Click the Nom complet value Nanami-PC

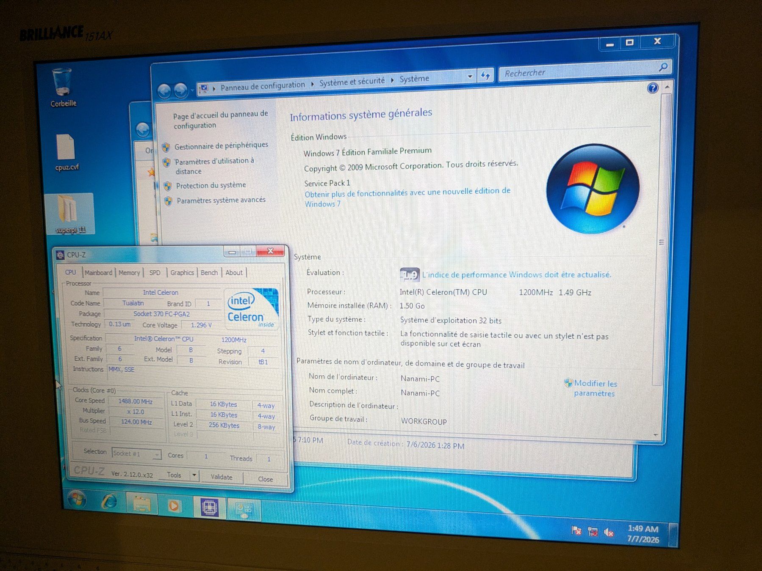[420, 393]
